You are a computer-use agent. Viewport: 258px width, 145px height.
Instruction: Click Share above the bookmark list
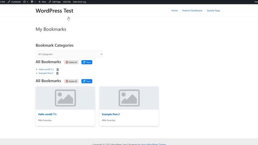point(87,62)
